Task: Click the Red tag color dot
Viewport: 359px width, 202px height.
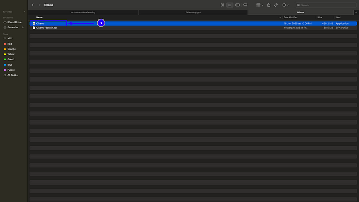Action: click(x=5, y=44)
